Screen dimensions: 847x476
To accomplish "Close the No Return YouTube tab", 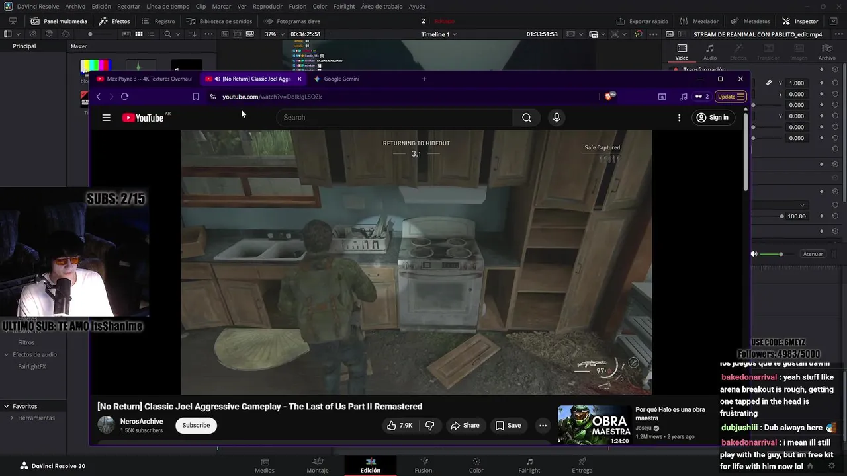I will click(299, 79).
